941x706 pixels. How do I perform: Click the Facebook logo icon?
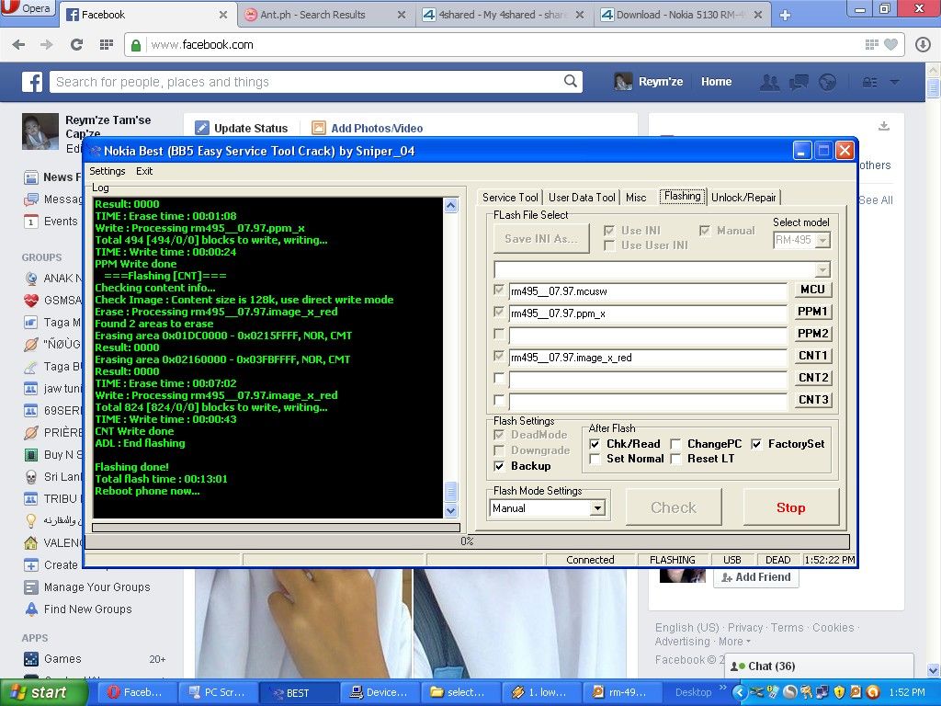tap(33, 82)
